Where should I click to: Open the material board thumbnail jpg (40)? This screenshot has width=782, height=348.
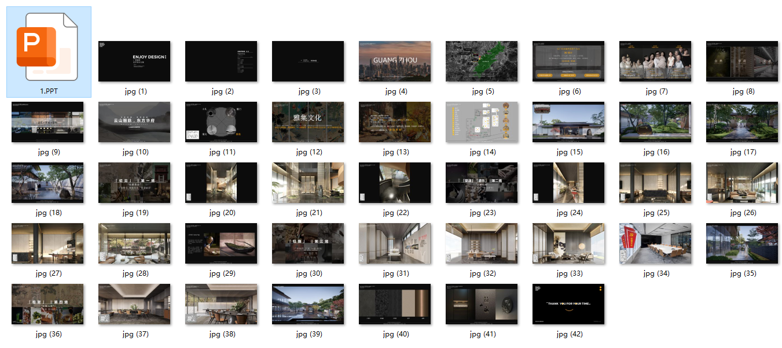click(x=395, y=304)
